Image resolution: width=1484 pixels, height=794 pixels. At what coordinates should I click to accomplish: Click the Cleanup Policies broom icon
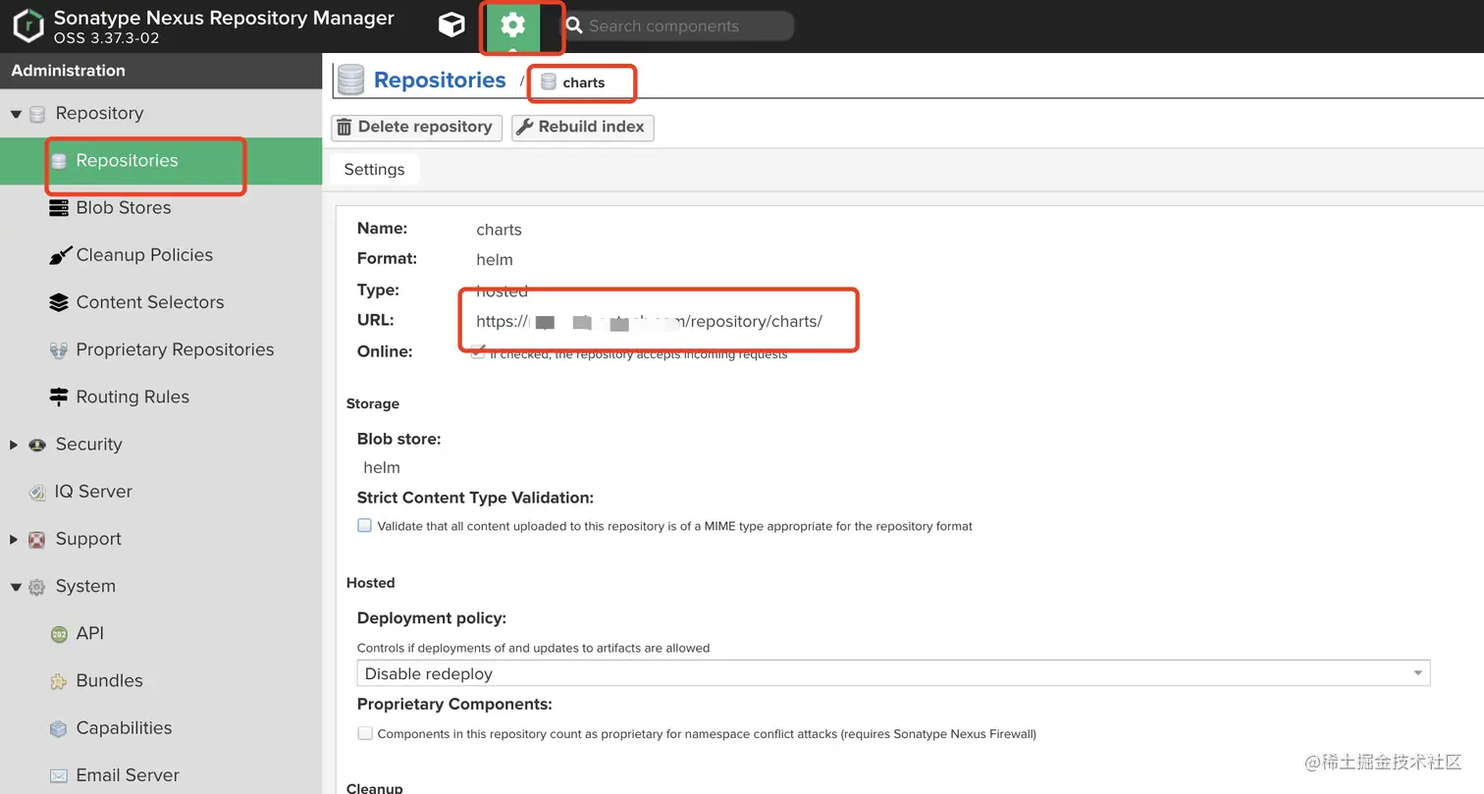(60, 255)
